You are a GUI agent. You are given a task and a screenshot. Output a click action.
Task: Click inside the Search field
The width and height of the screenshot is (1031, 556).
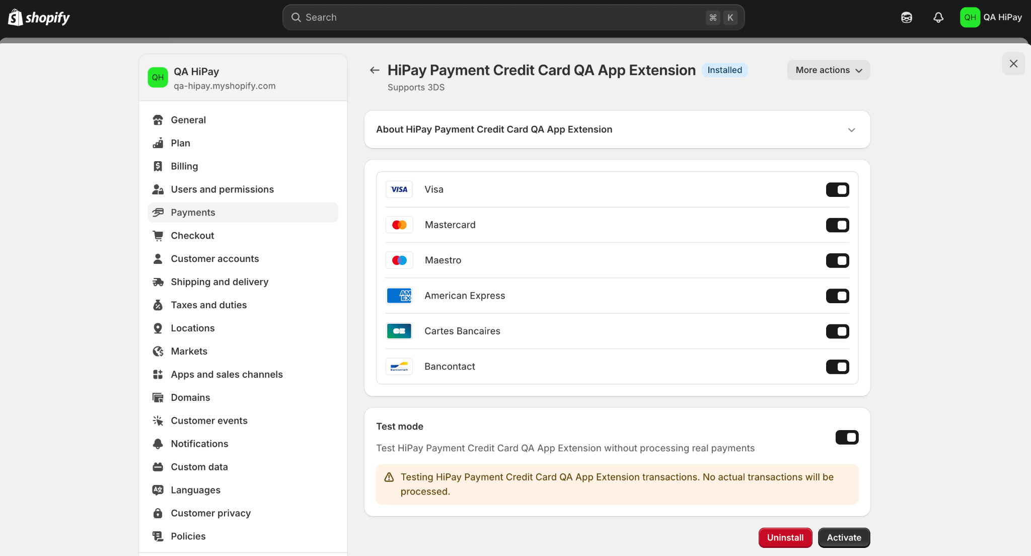(x=513, y=18)
